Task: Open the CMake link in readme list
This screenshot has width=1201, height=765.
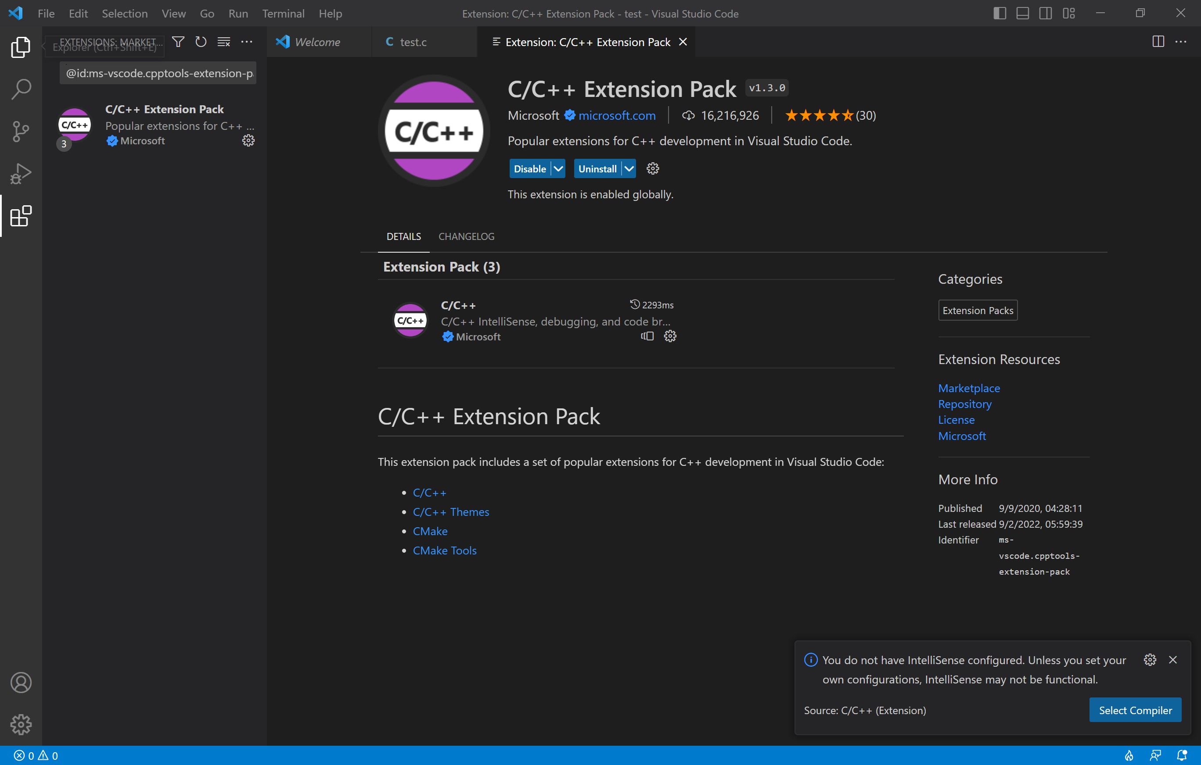Action: tap(430, 531)
